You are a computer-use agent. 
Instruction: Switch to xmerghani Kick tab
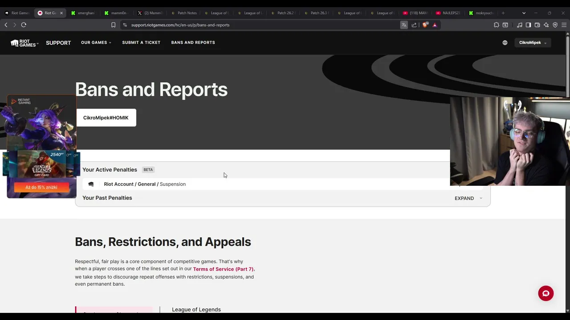84,13
